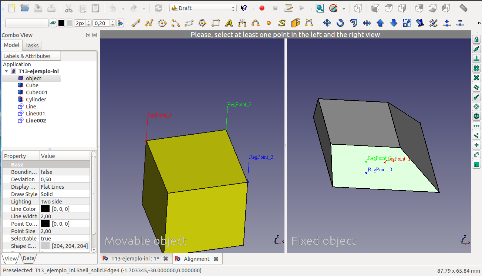482x276 pixels.
Task: Activate the Draft Move tool
Action: pos(327,23)
